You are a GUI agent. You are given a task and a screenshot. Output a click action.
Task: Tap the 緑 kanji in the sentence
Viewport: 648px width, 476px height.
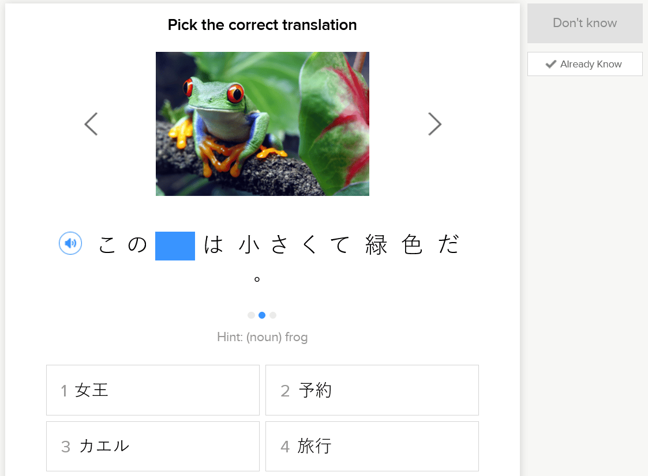pyautogui.click(x=376, y=245)
